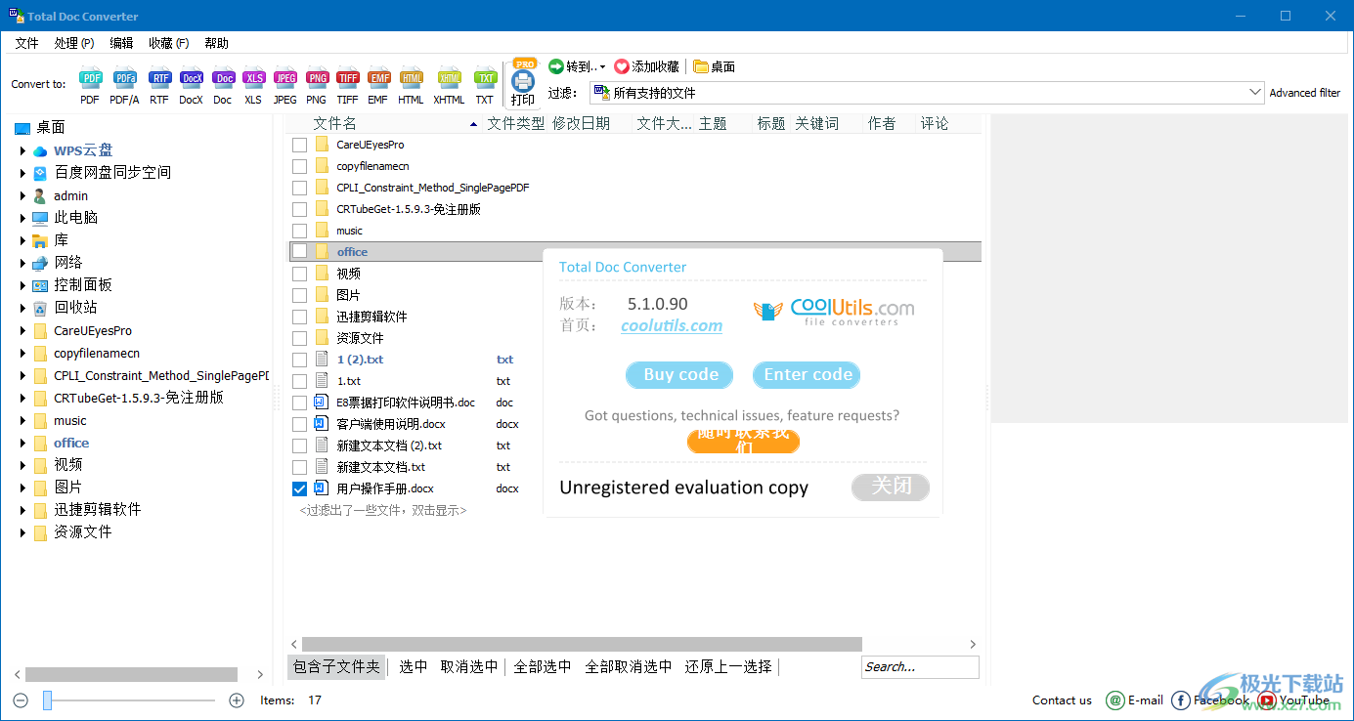Click 全部选中 to select all files

543,666
